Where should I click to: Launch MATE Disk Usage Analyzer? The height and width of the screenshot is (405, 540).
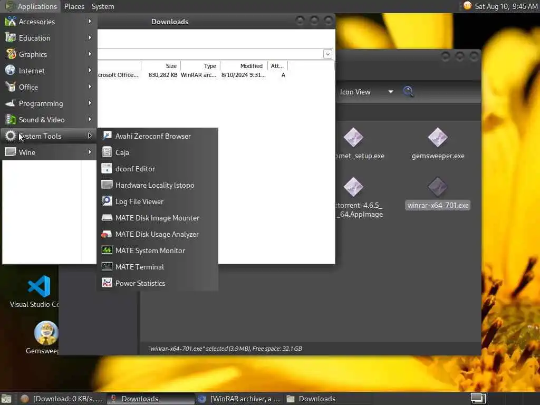click(x=157, y=234)
